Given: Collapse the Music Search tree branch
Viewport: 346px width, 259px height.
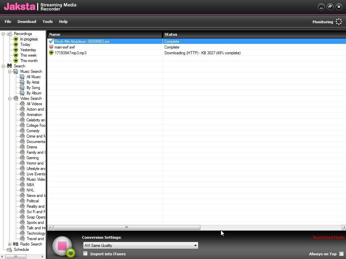Looking at the screenshot, I should 10,71.
